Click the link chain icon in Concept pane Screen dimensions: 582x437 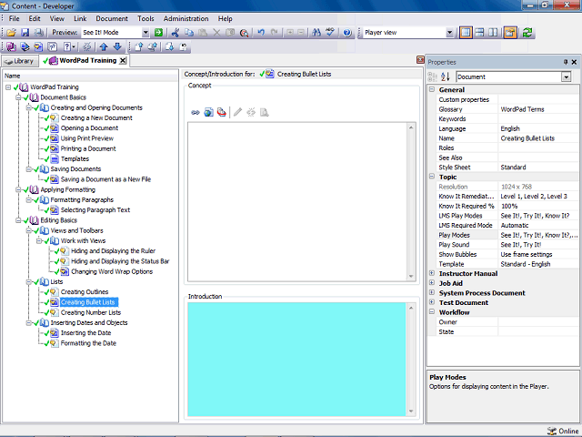(196, 112)
